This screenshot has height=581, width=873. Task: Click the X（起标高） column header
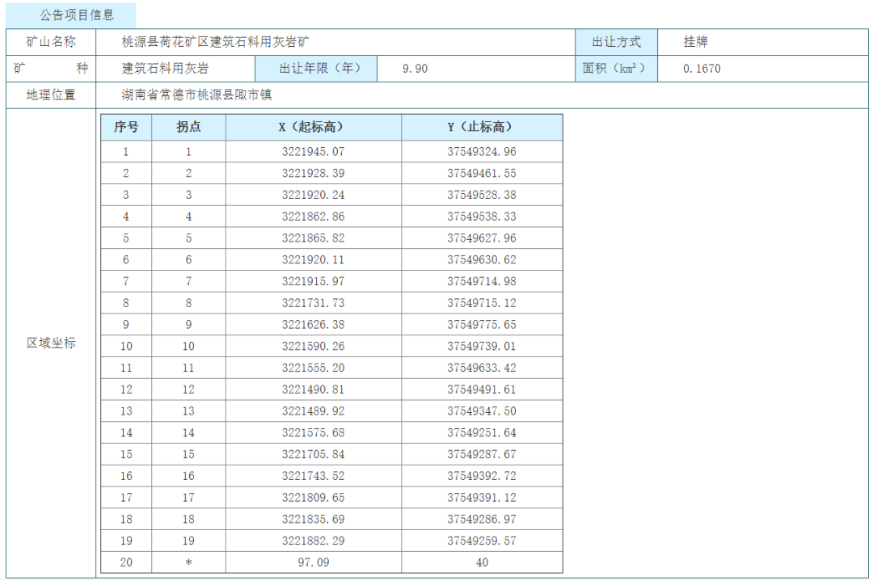point(313,127)
